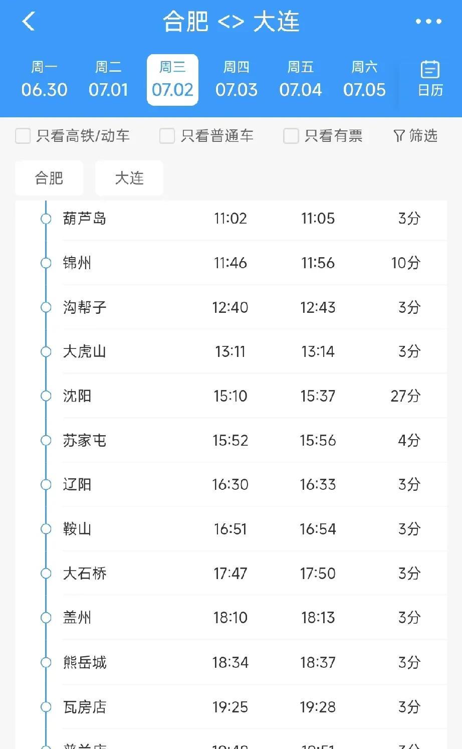Tap the station marker circle for 鞍山
The image size is (462, 749).
(46, 529)
